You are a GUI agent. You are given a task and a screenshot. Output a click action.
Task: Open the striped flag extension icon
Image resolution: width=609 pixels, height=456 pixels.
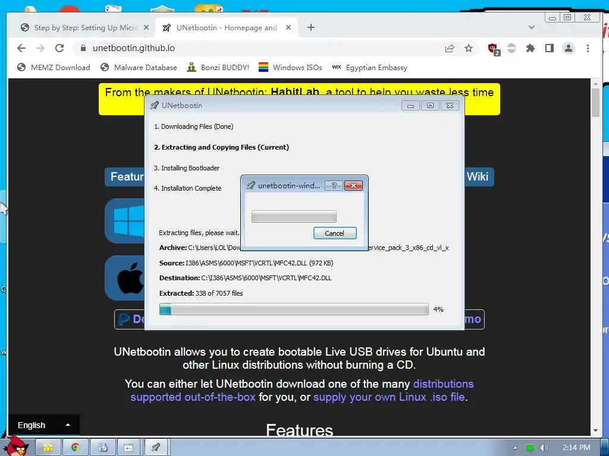[x=511, y=48]
